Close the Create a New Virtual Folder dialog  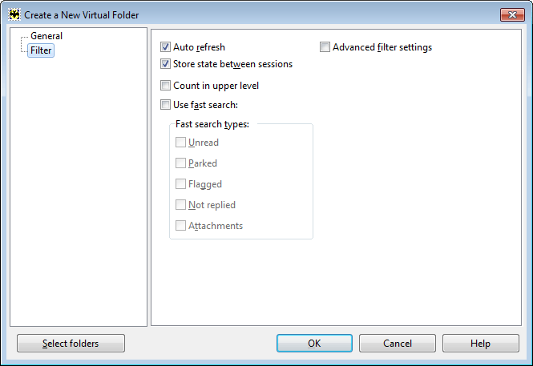pyautogui.click(x=512, y=14)
